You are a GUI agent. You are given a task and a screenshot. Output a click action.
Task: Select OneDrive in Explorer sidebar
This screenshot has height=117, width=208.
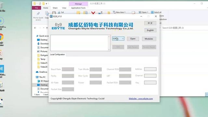pyautogui.click(x=42, y=72)
